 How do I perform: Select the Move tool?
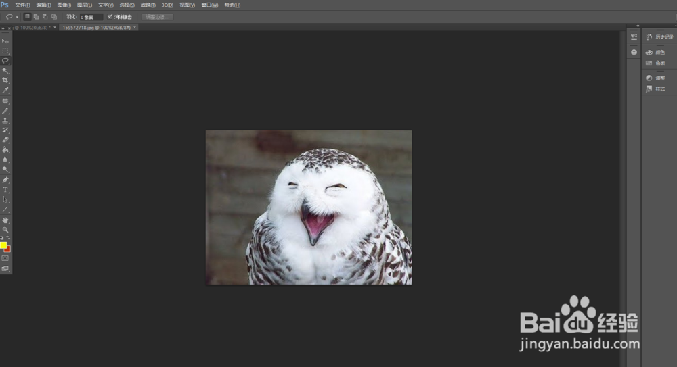click(x=5, y=41)
